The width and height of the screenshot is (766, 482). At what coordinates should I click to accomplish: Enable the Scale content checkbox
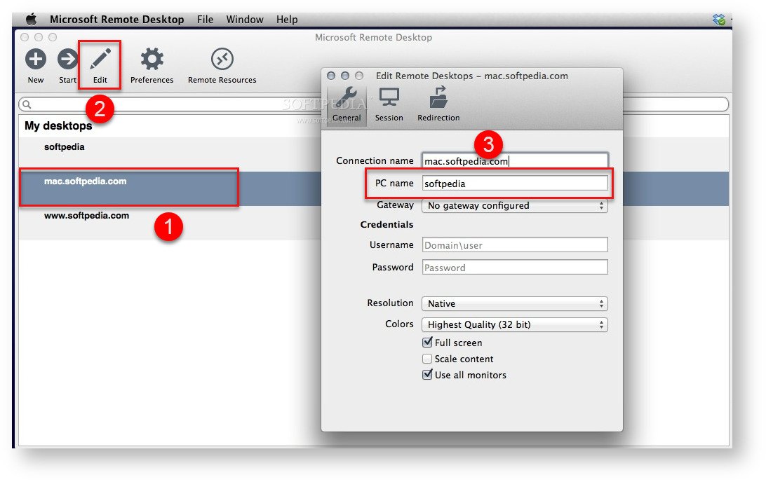(x=427, y=359)
